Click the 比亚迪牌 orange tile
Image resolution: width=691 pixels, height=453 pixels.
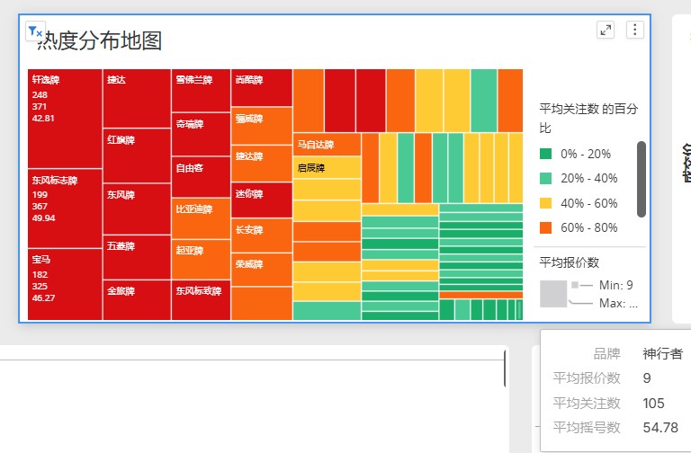coord(201,218)
